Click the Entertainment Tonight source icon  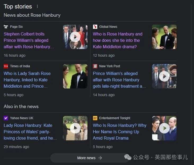[95, 118]
